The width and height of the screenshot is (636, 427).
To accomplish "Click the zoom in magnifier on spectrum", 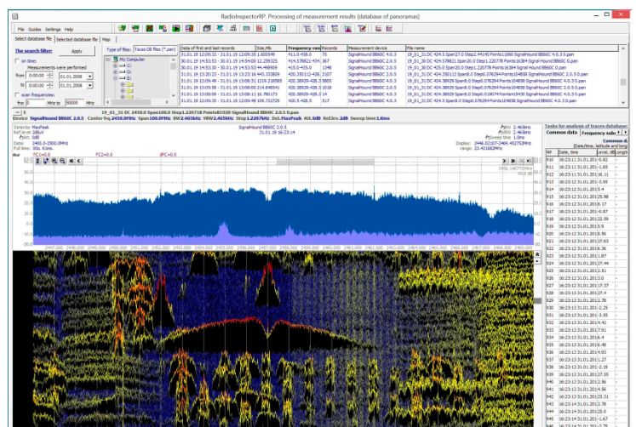I will (x=54, y=161).
